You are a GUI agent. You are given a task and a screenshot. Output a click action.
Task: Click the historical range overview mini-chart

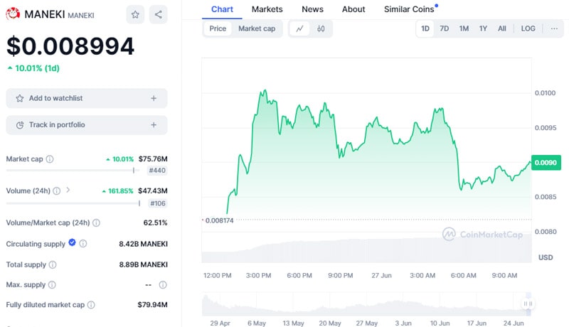[366, 304]
